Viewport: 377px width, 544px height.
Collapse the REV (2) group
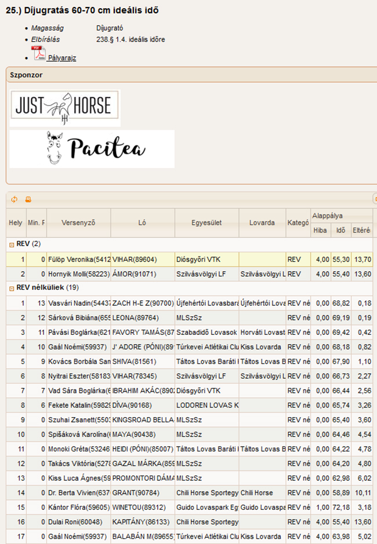[x=12, y=244]
